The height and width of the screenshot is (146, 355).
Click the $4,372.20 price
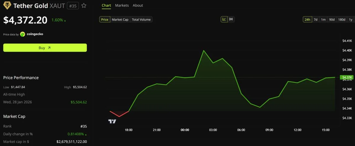tap(25, 20)
